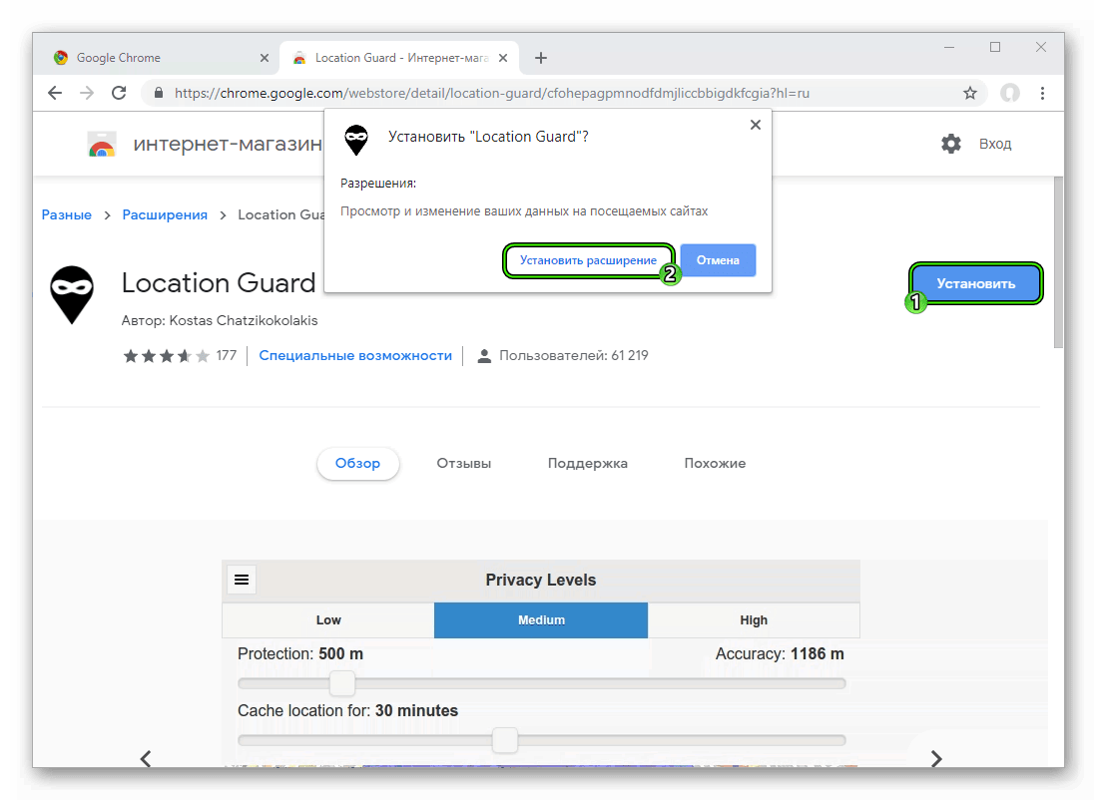Click the Установить расширение button
Image resolution: width=1097 pixels, height=800 pixels.
click(x=588, y=260)
